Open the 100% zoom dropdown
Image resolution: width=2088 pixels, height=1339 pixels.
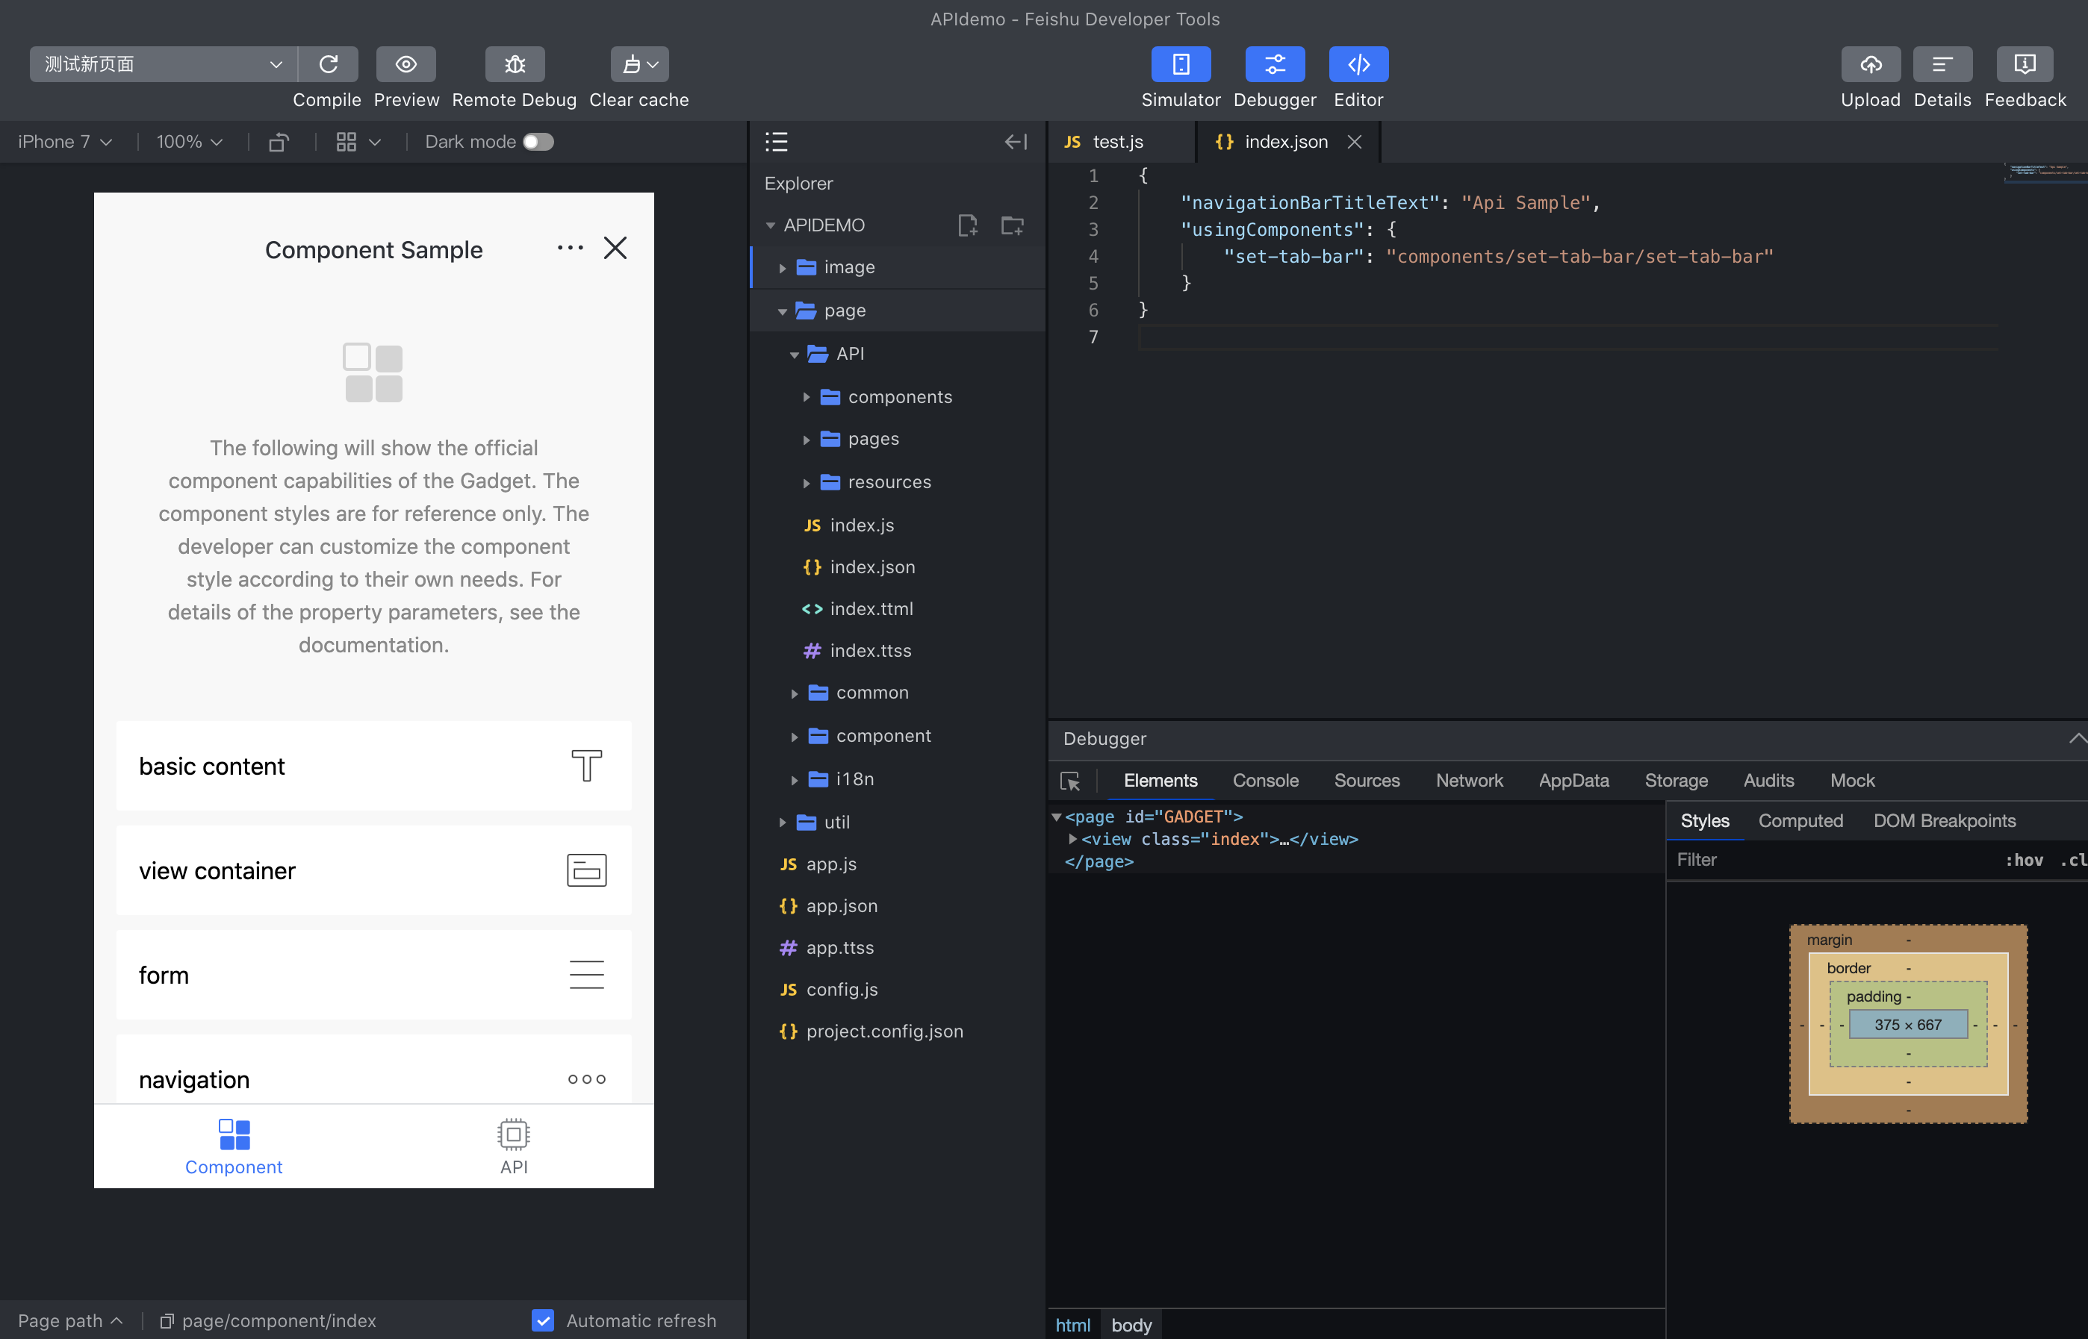point(189,142)
